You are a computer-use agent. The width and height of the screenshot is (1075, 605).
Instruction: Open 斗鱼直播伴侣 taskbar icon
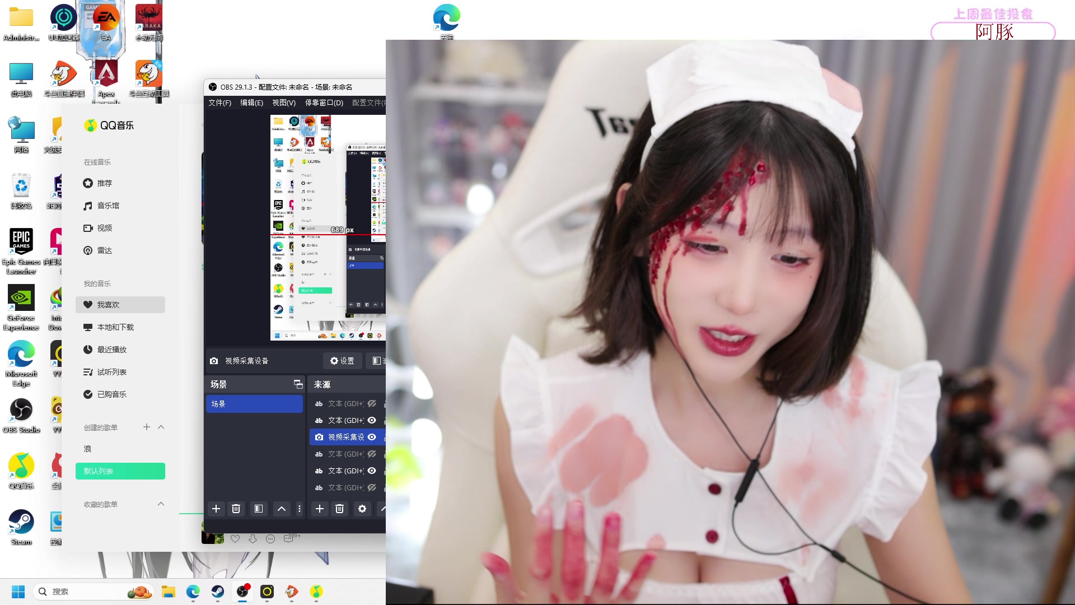coord(292,592)
